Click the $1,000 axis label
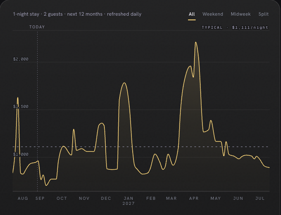The image size is (281, 215). click(21, 154)
